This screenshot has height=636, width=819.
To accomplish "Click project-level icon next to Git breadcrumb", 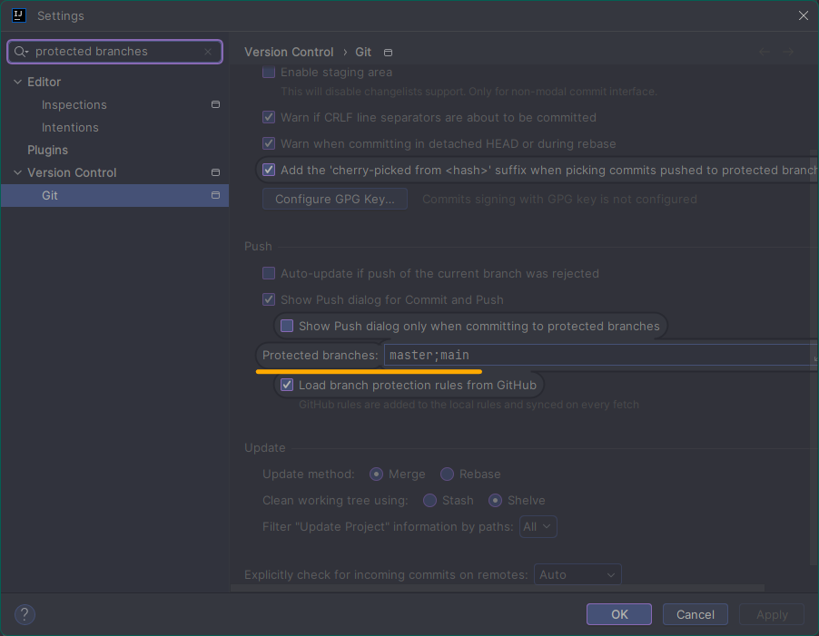I will tap(389, 53).
